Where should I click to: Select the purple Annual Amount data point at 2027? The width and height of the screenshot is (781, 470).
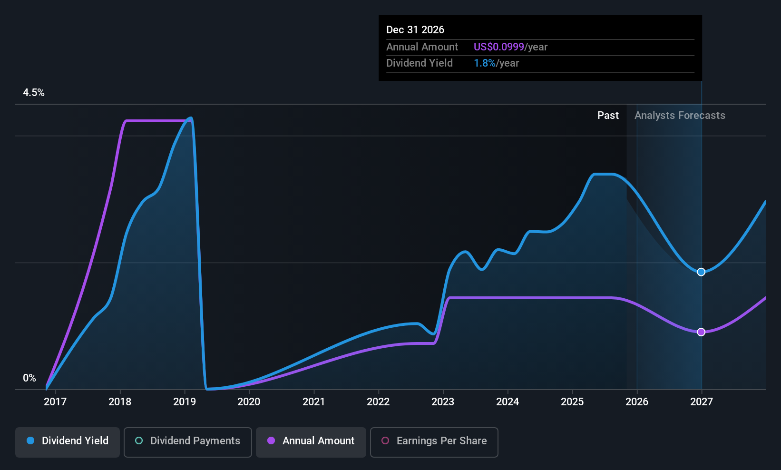[701, 332]
